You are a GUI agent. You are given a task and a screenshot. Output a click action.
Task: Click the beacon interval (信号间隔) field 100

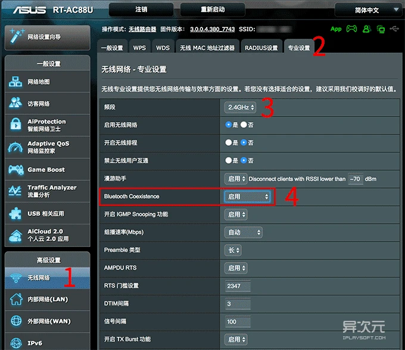point(238,321)
